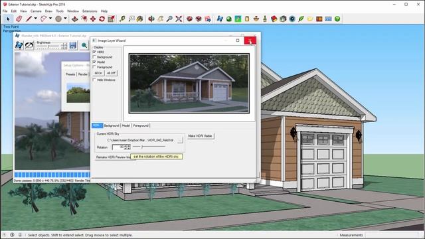
Task: Click the Brightness slider in render window
Action: (48, 47)
